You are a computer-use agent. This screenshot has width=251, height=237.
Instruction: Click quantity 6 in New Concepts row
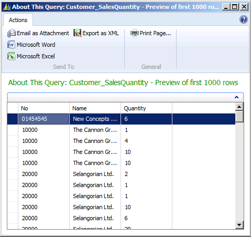(146, 119)
